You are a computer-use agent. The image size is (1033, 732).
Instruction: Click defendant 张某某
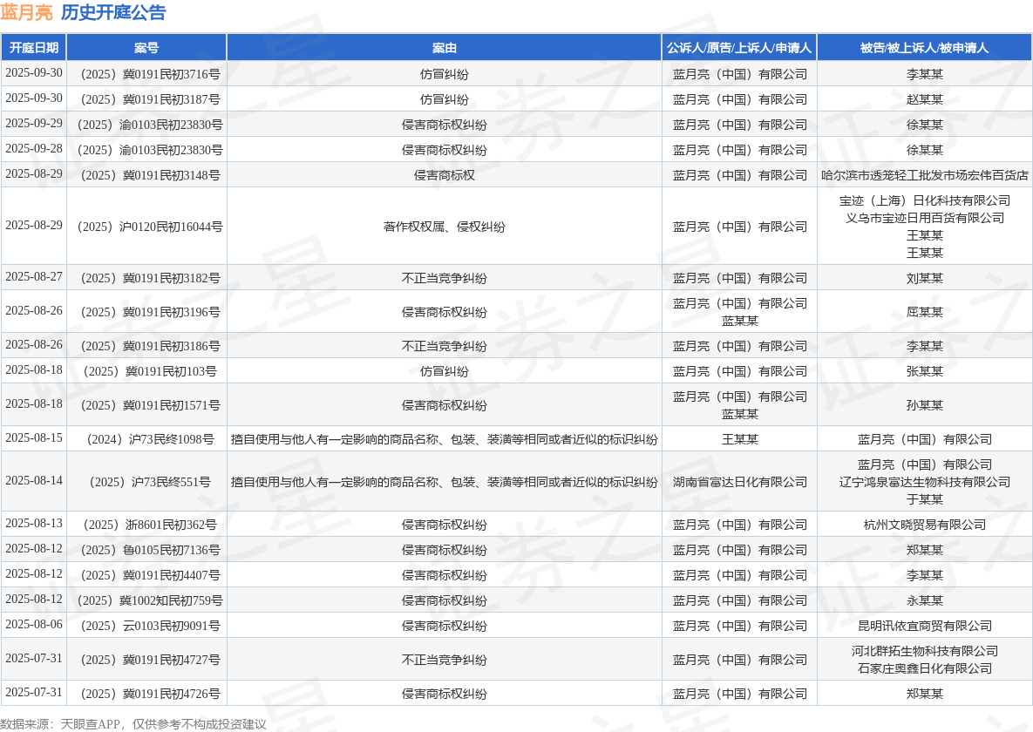[924, 371]
